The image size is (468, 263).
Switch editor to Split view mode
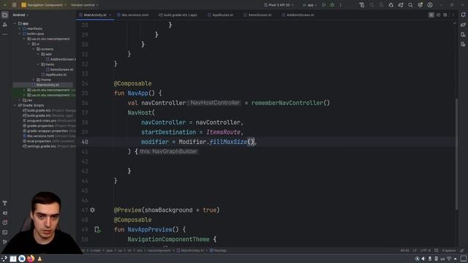(438, 15)
